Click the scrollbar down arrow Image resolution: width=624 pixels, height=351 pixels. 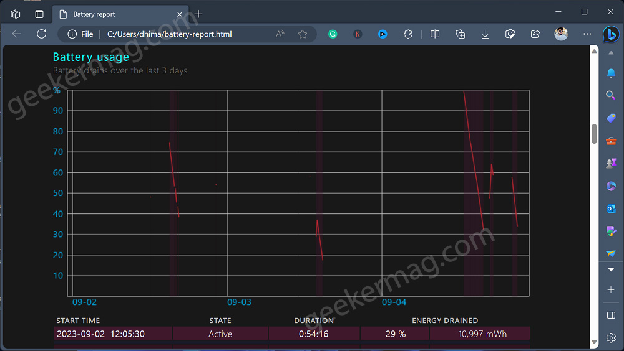point(594,342)
